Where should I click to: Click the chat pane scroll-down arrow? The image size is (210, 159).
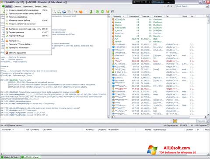[x=108, y=117]
